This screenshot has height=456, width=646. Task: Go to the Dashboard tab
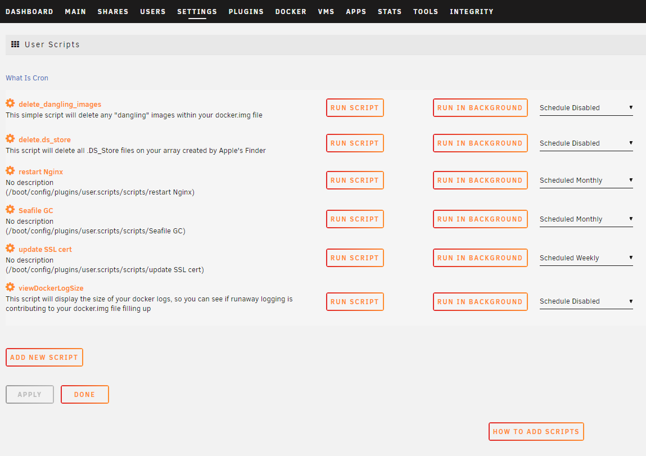pos(29,12)
